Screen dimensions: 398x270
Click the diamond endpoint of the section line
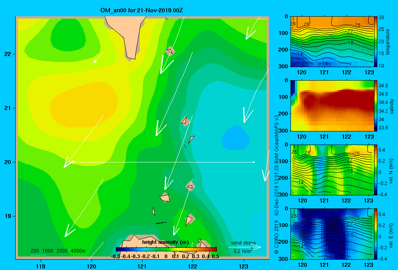tap(254, 162)
